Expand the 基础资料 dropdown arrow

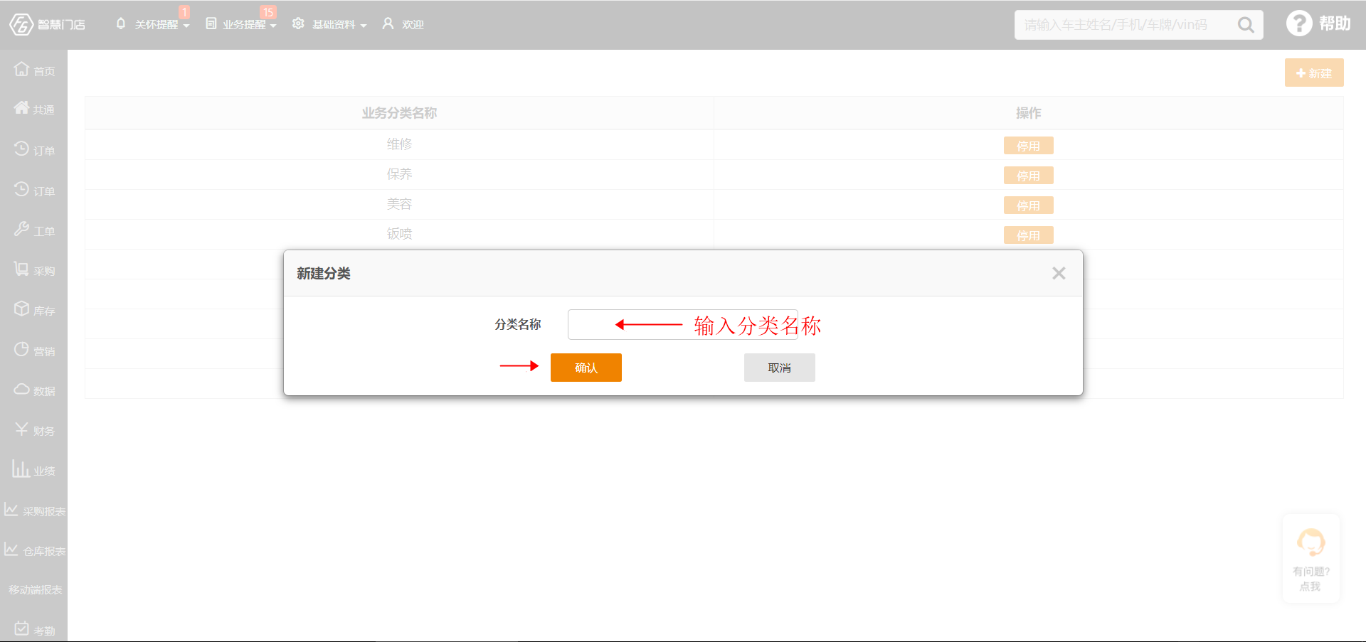coord(364,26)
